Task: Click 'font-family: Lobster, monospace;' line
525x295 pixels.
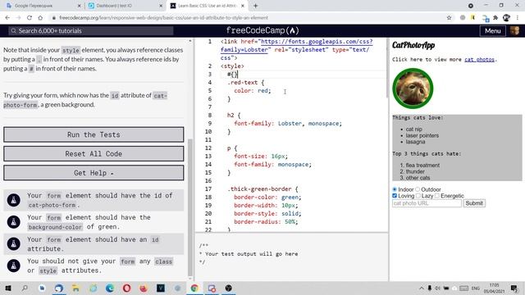Action: pyautogui.click(x=288, y=124)
